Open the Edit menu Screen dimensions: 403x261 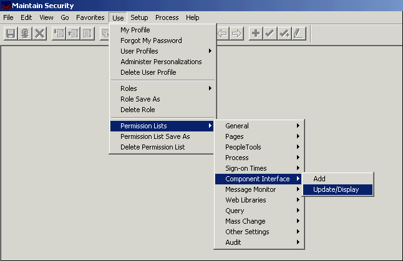[x=26, y=17]
